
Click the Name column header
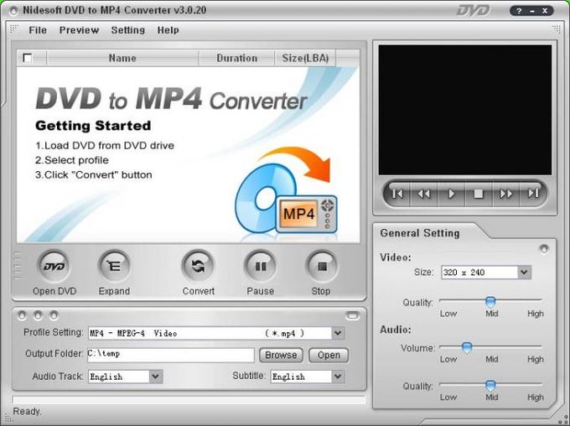[122, 58]
